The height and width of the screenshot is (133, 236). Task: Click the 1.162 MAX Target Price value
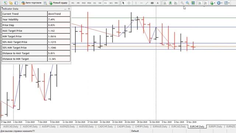[x=59, y=31]
